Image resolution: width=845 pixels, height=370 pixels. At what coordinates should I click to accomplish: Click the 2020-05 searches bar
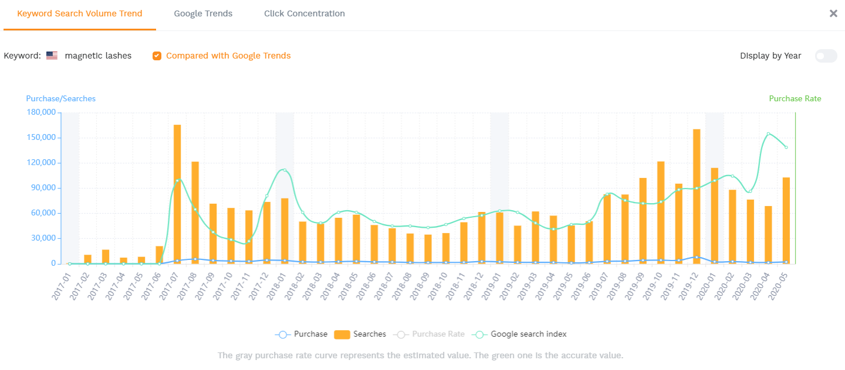tap(786, 220)
